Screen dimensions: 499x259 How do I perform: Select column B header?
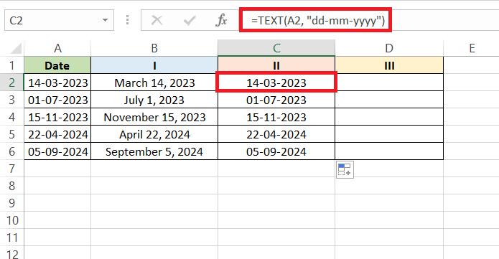pos(154,48)
